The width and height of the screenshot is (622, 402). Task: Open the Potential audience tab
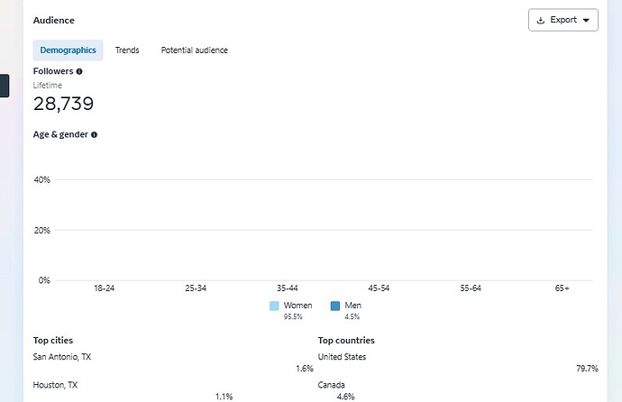tap(195, 50)
